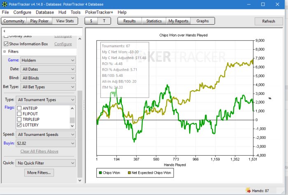Open the Help menu
The height and width of the screenshot is (195, 288).
(x=122, y=12)
